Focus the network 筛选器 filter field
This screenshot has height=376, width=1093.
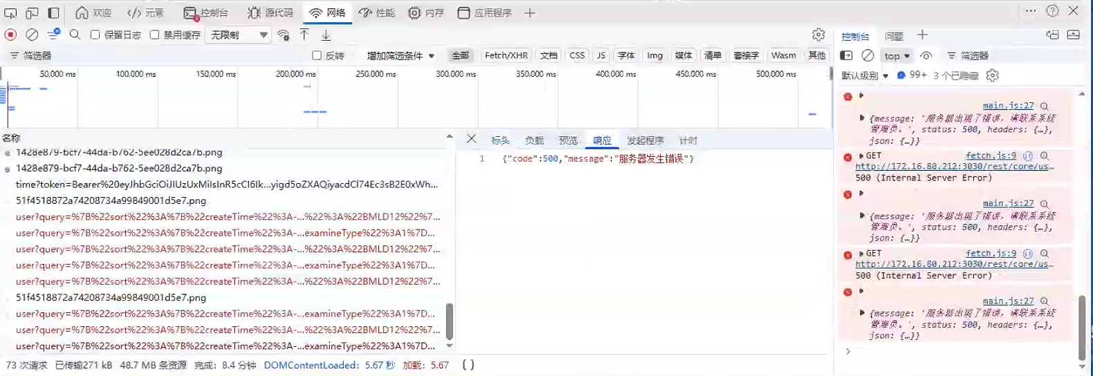(x=159, y=55)
